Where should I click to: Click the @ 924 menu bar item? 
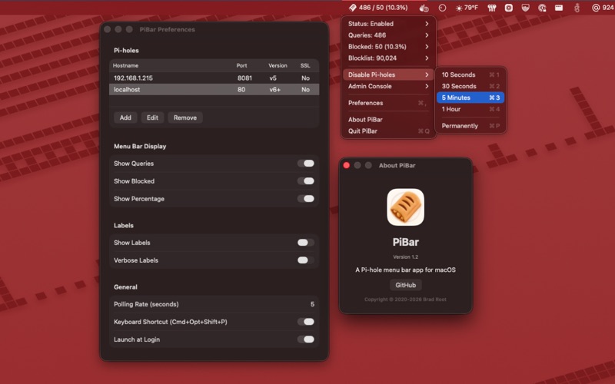click(x=603, y=8)
